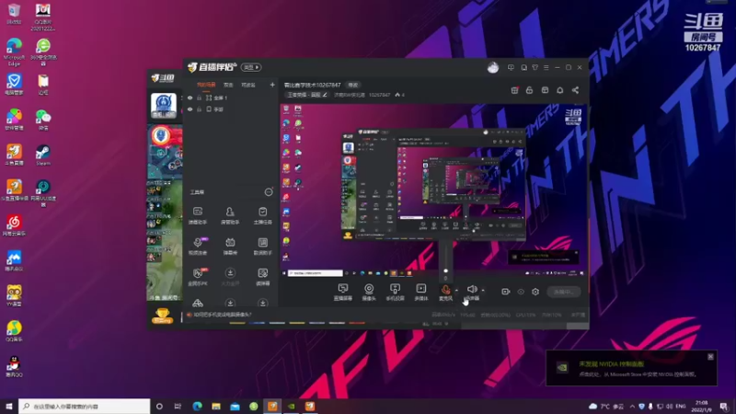Click the padlock icon above preview
736x414 pixels.
530,90
